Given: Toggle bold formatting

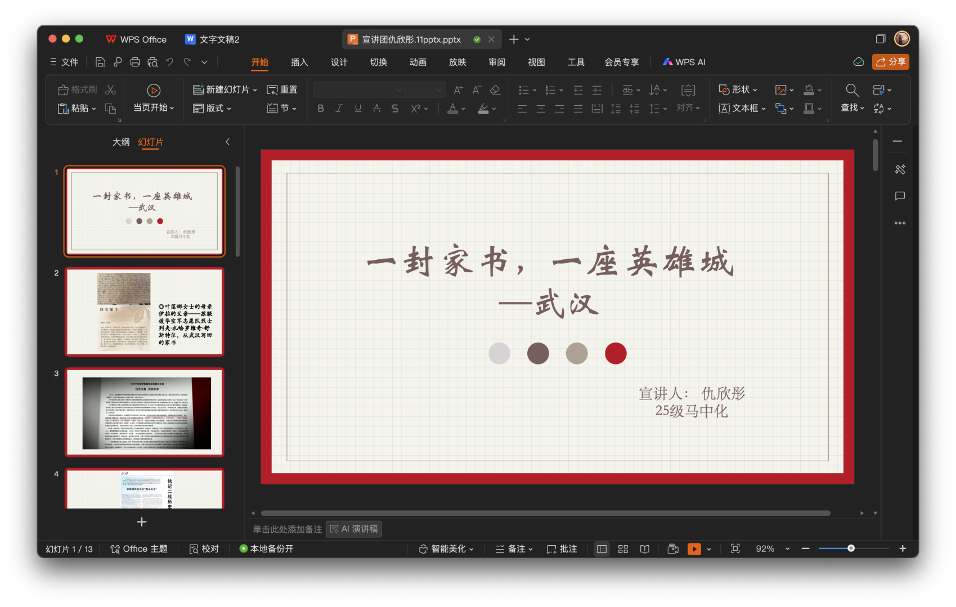Looking at the screenshot, I should coord(320,109).
